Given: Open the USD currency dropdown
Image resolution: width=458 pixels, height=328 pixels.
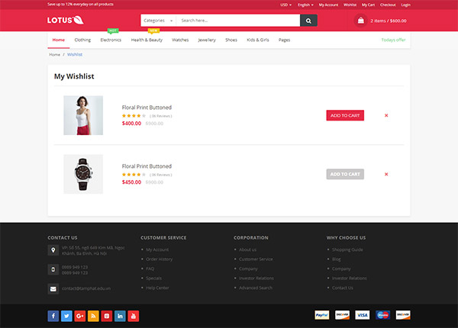Looking at the screenshot, I should [286, 5].
